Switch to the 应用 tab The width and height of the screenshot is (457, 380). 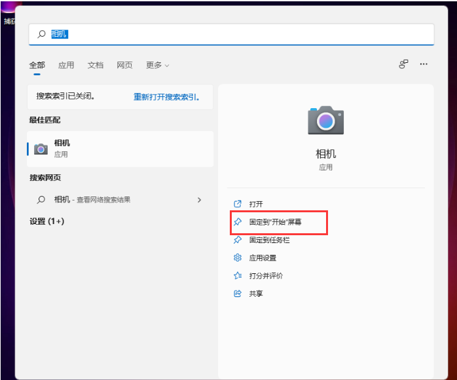point(66,65)
